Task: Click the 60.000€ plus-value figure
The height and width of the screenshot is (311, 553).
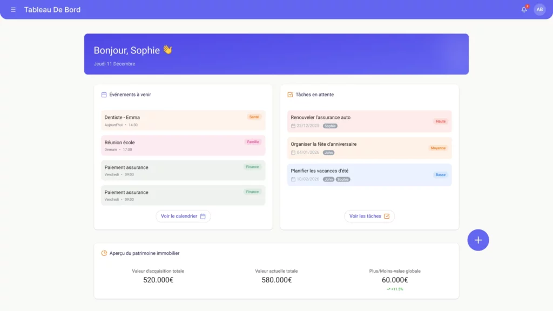Action: tap(395, 280)
